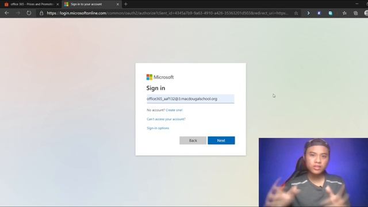The width and height of the screenshot is (368, 207).
Task: Click the Back button in sign-in dialog
Action: click(x=193, y=140)
